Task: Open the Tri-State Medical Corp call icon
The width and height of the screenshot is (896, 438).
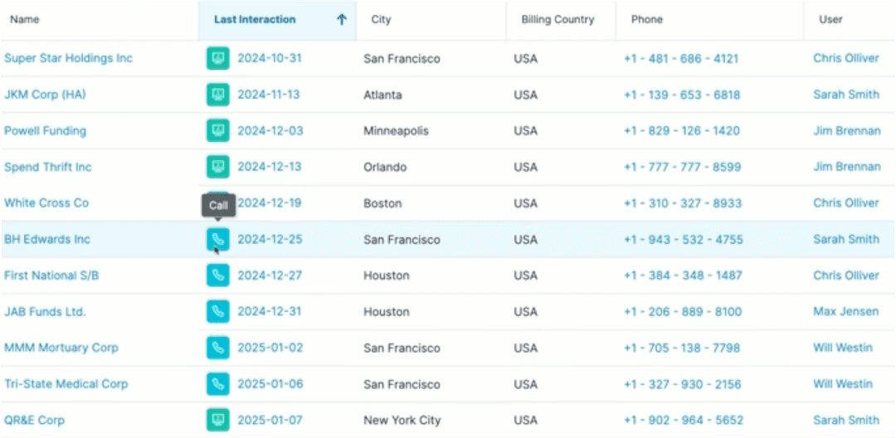Action: click(x=217, y=384)
